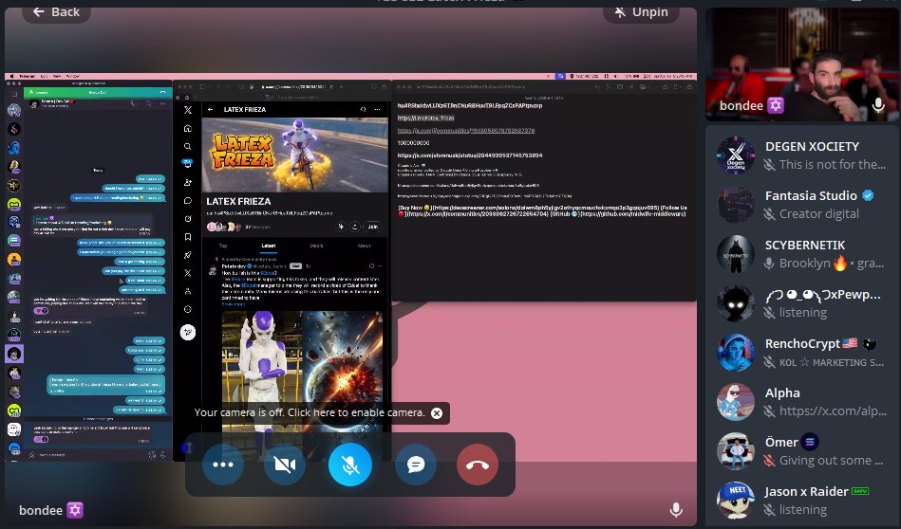This screenshot has width=901, height=529.
Task: Unpin the shared screen video
Action: (x=641, y=11)
